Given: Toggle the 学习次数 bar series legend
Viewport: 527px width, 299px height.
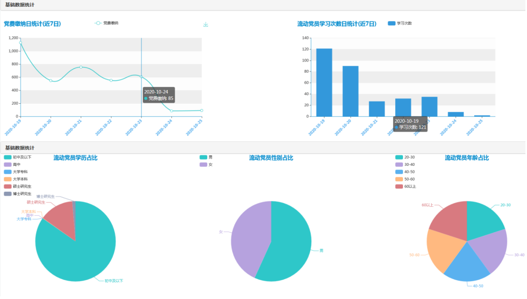Looking at the screenshot, I should [400, 23].
